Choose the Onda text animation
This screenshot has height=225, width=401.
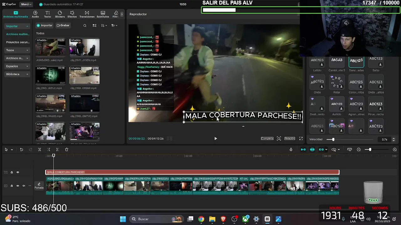point(317,82)
